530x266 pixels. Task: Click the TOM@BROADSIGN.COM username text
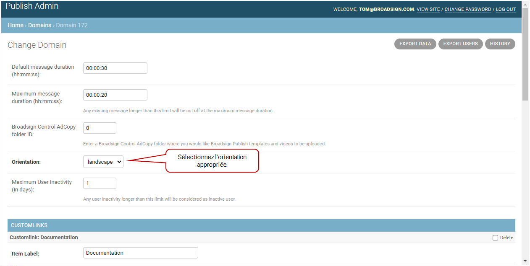point(386,9)
